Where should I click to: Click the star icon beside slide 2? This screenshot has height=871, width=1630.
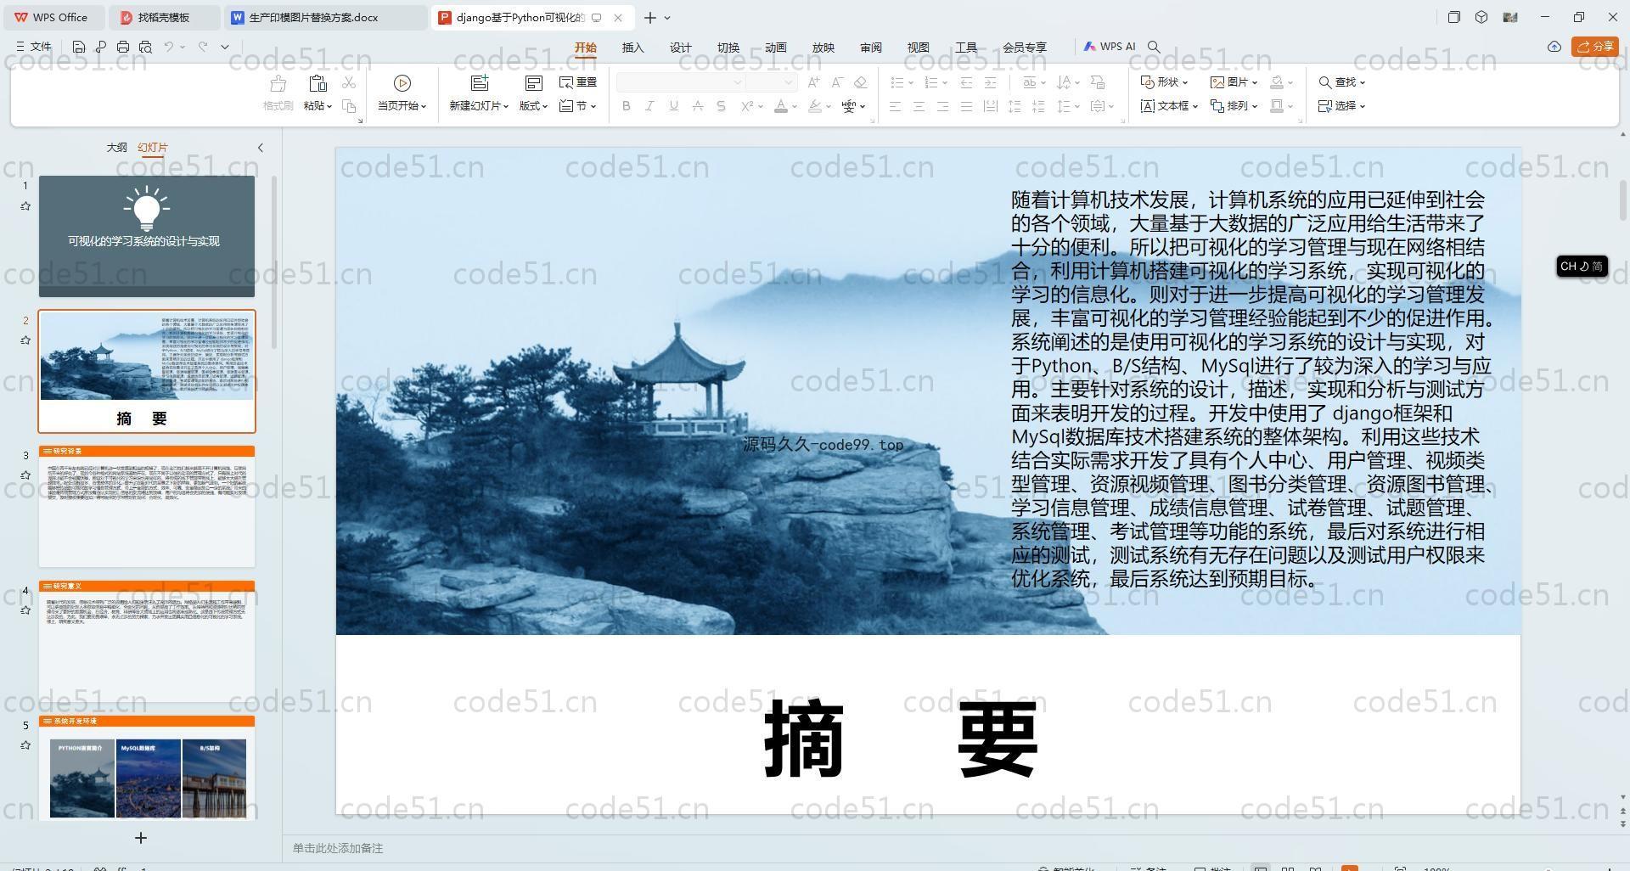(x=25, y=340)
